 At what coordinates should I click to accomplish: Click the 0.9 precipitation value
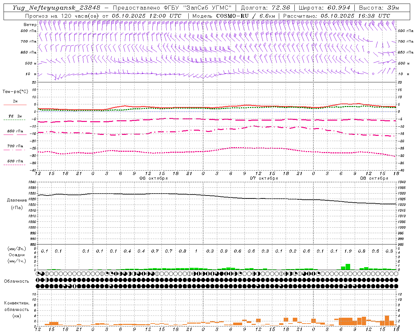224,251
